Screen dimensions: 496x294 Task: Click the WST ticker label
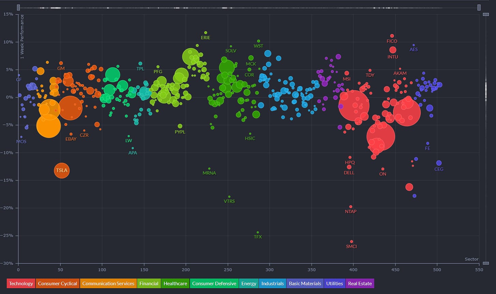coord(259,46)
